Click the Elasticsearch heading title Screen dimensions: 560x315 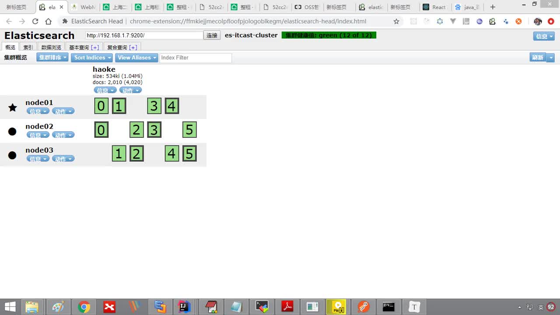[x=39, y=35]
